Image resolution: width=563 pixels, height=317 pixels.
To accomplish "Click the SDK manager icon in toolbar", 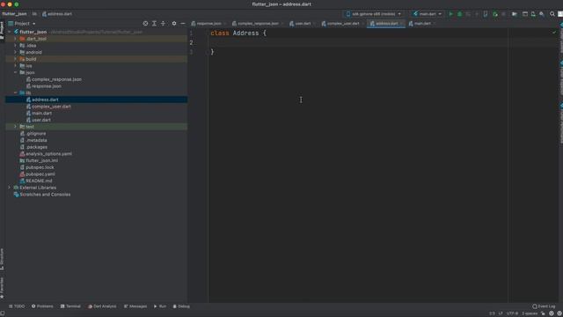I will 542,14.
